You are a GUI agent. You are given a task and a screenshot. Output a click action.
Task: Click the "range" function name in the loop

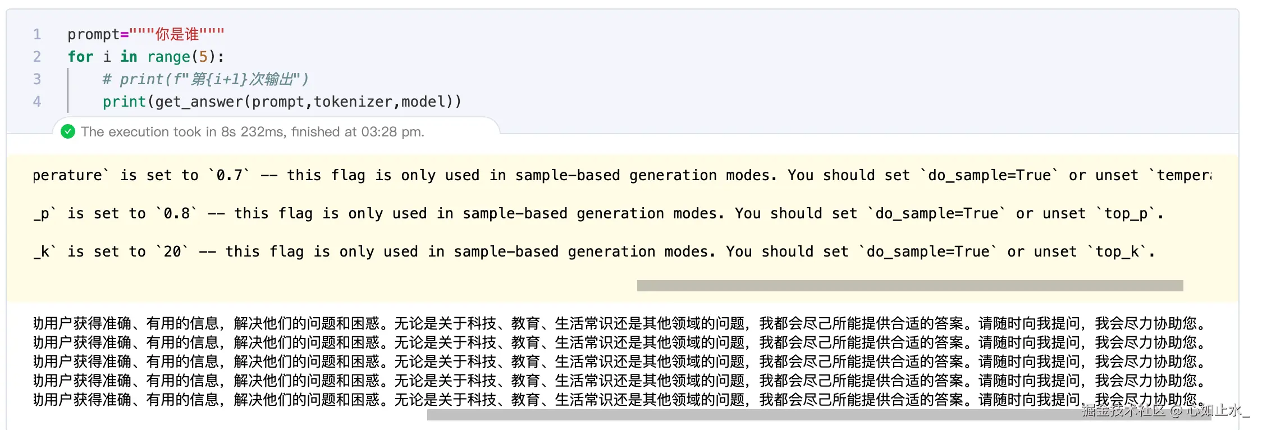(x=168, y=57)
